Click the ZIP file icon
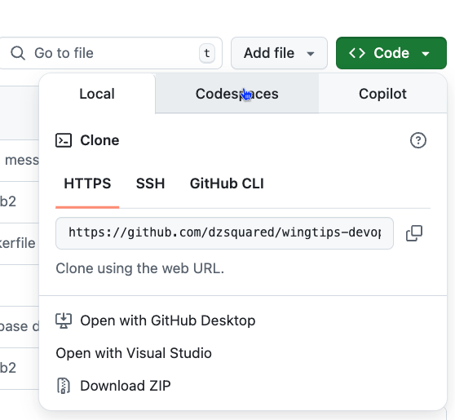The image size is (455, 420). (64, 386)
